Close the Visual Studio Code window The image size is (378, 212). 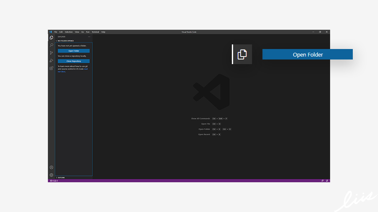coord(327,32)
